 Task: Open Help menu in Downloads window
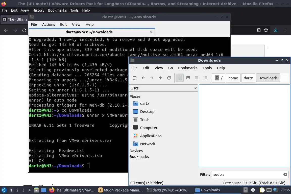[x=221, y=68]
